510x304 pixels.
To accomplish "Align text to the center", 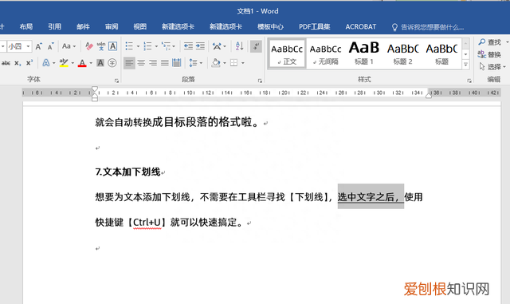I will [141, 63].
